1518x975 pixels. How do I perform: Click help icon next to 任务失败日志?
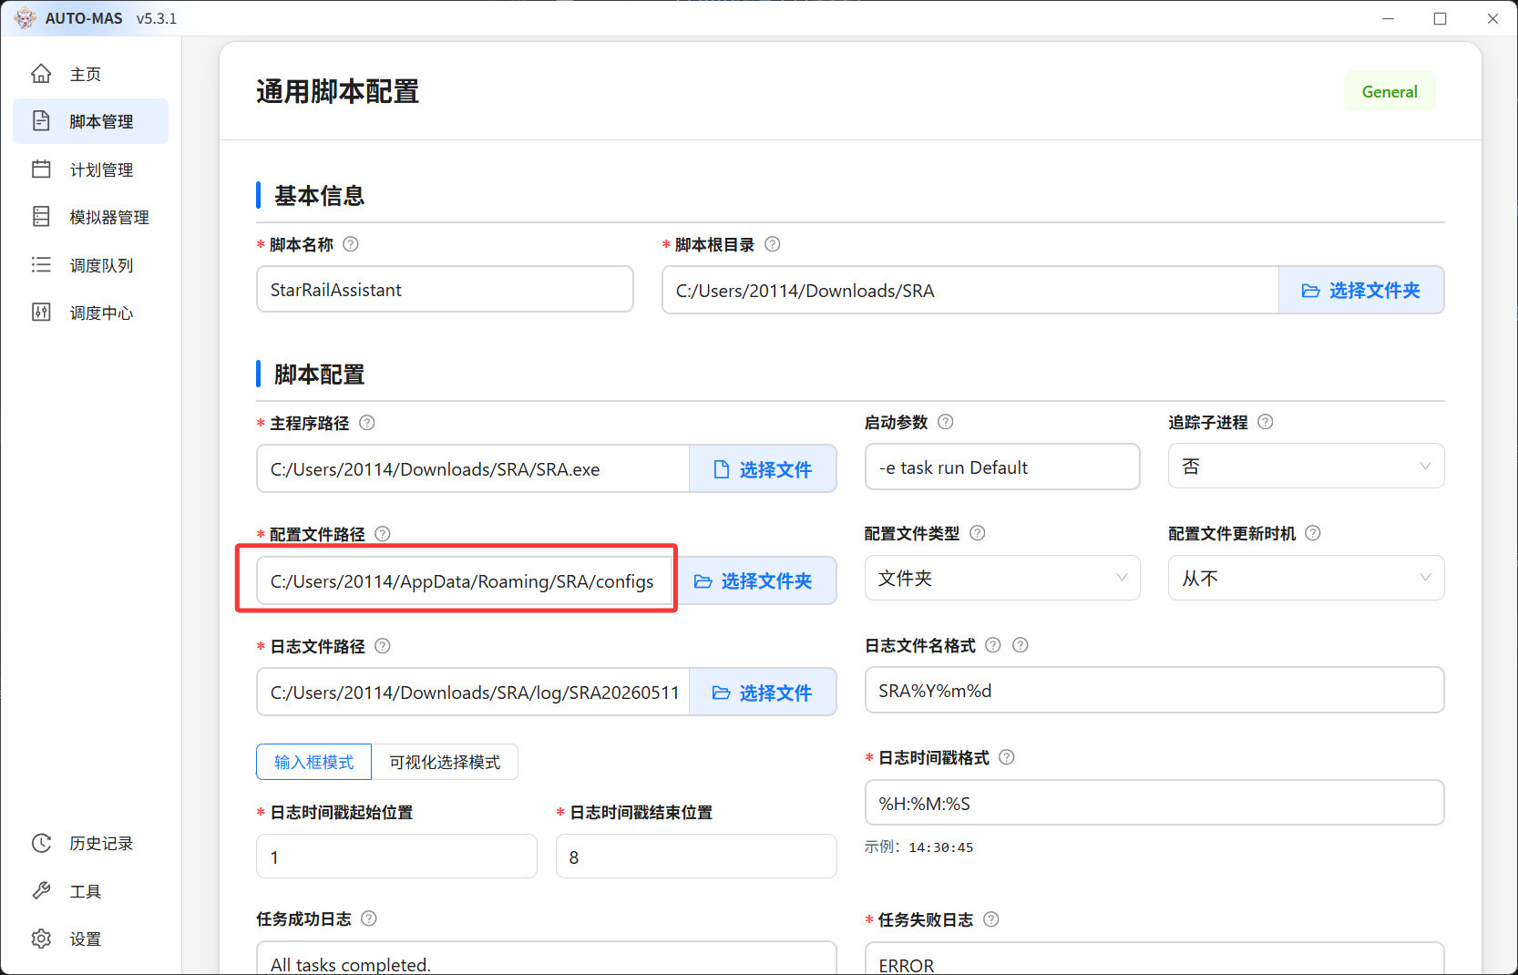[991, 919]
